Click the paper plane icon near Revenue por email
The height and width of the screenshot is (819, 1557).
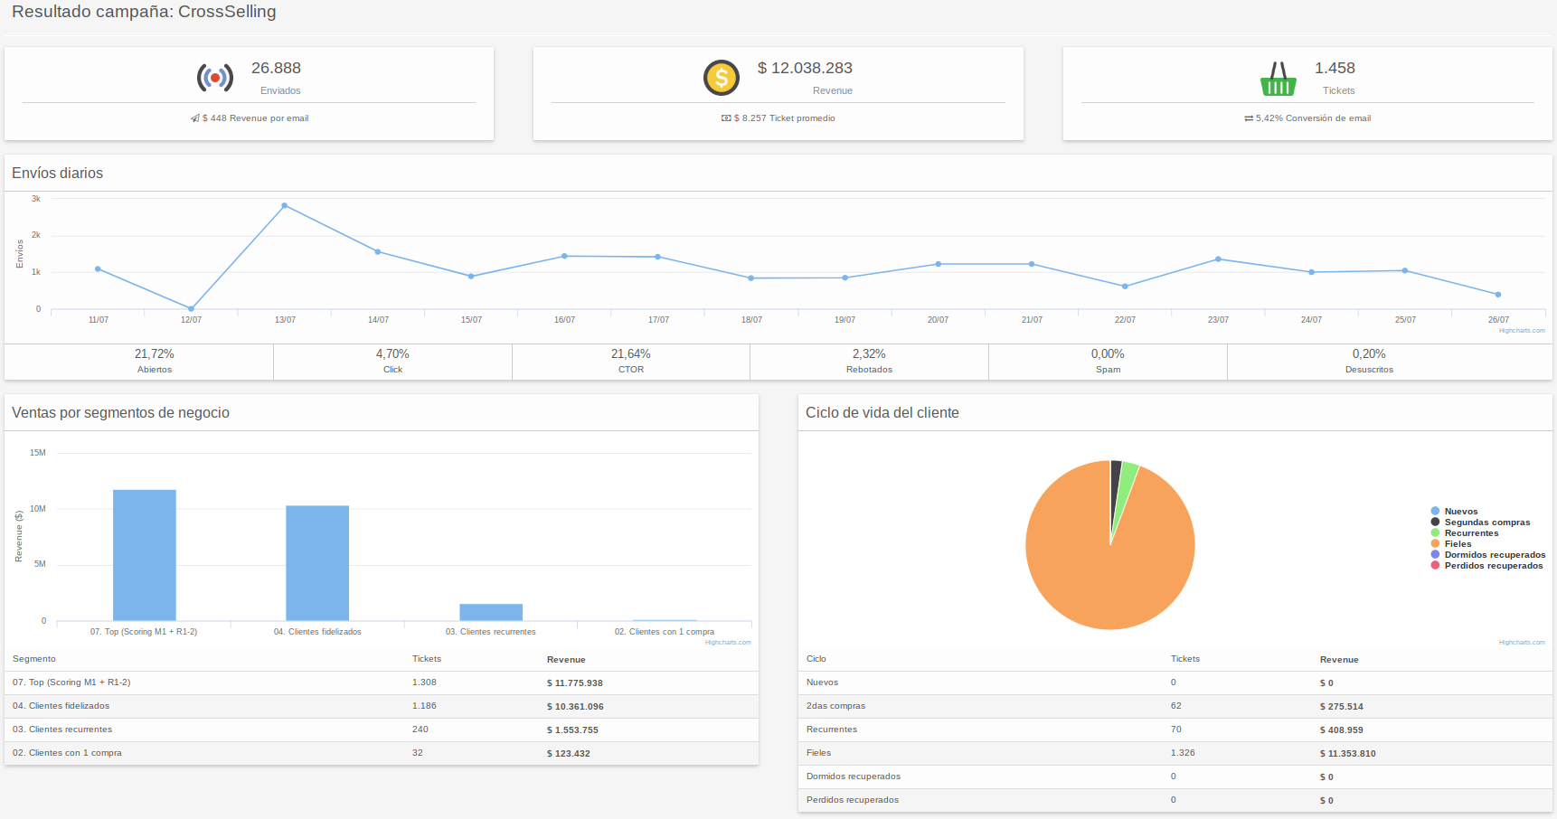pyautogui.click(x=195, y=118)
